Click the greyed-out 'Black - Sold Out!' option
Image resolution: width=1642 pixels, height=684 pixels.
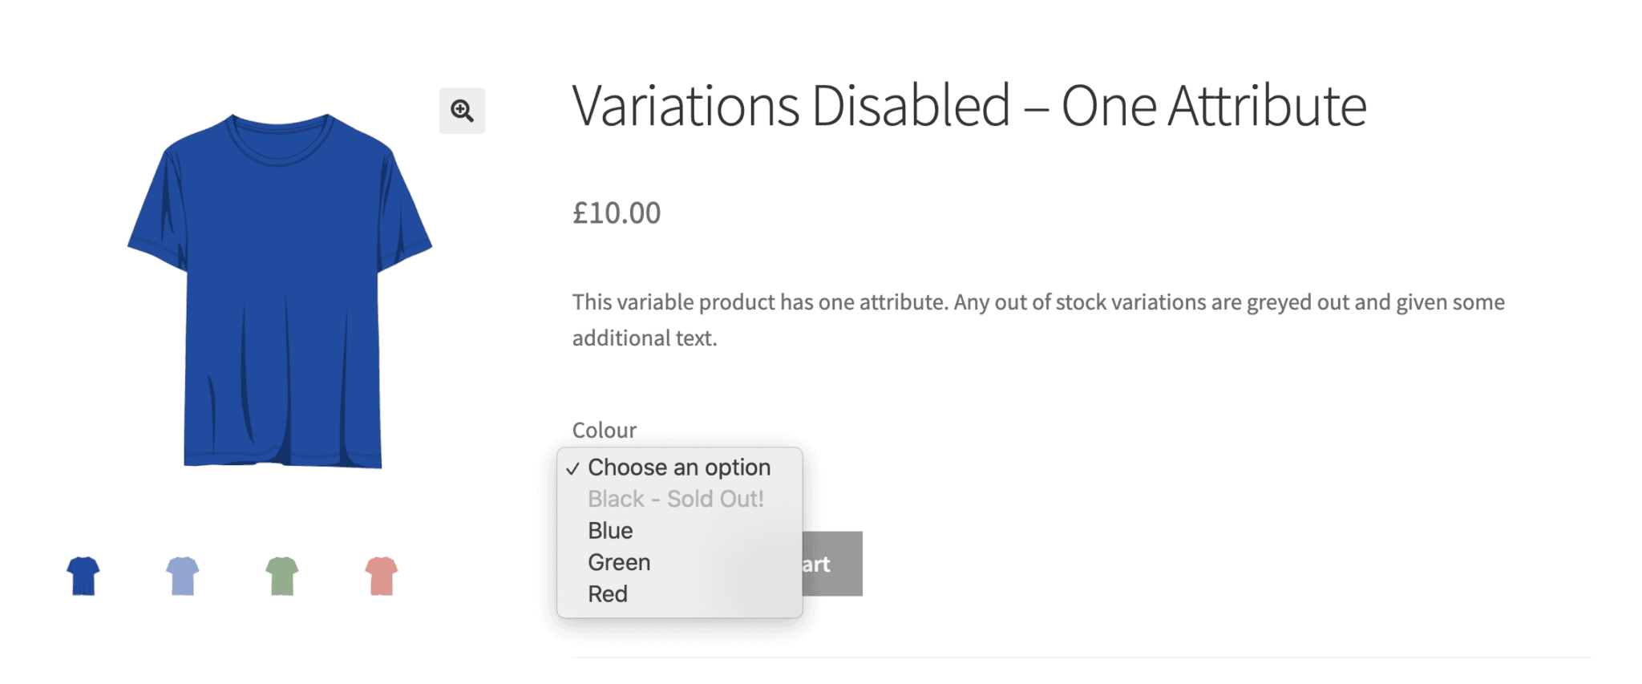[676, 498]
